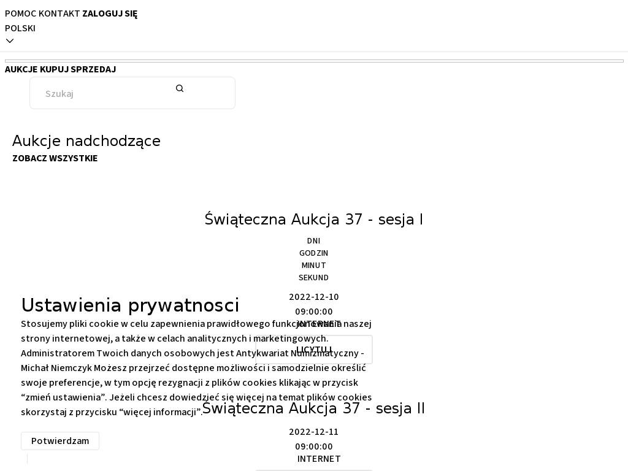Go to the KONTAKT page
The image size is (628, 471).
pyautogui.click(x=59, y=13)
